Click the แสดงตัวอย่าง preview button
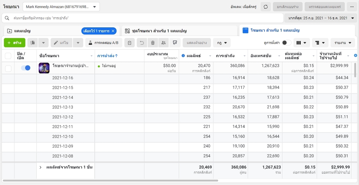The width and height of the screenshot is (359, 185). tap(197, 43)
